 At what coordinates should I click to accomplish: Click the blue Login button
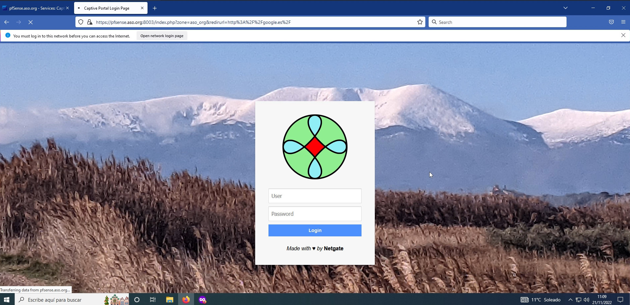tap(315, 230)
